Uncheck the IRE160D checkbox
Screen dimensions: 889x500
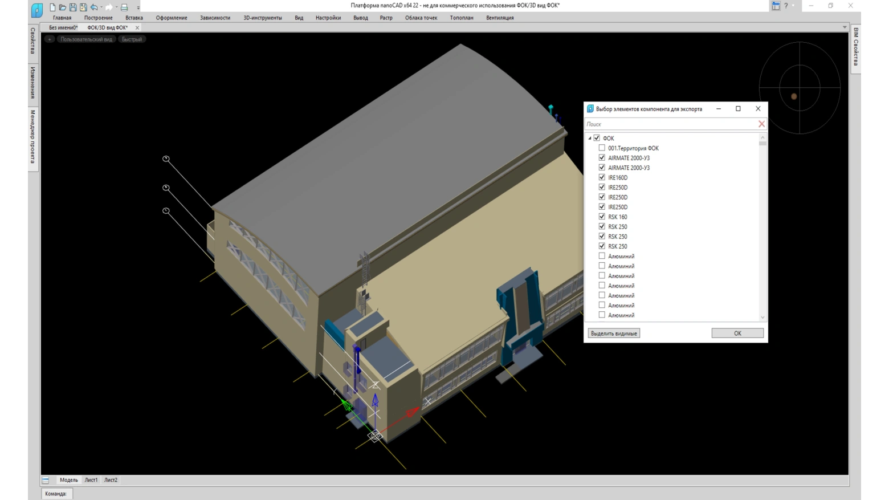602,177
